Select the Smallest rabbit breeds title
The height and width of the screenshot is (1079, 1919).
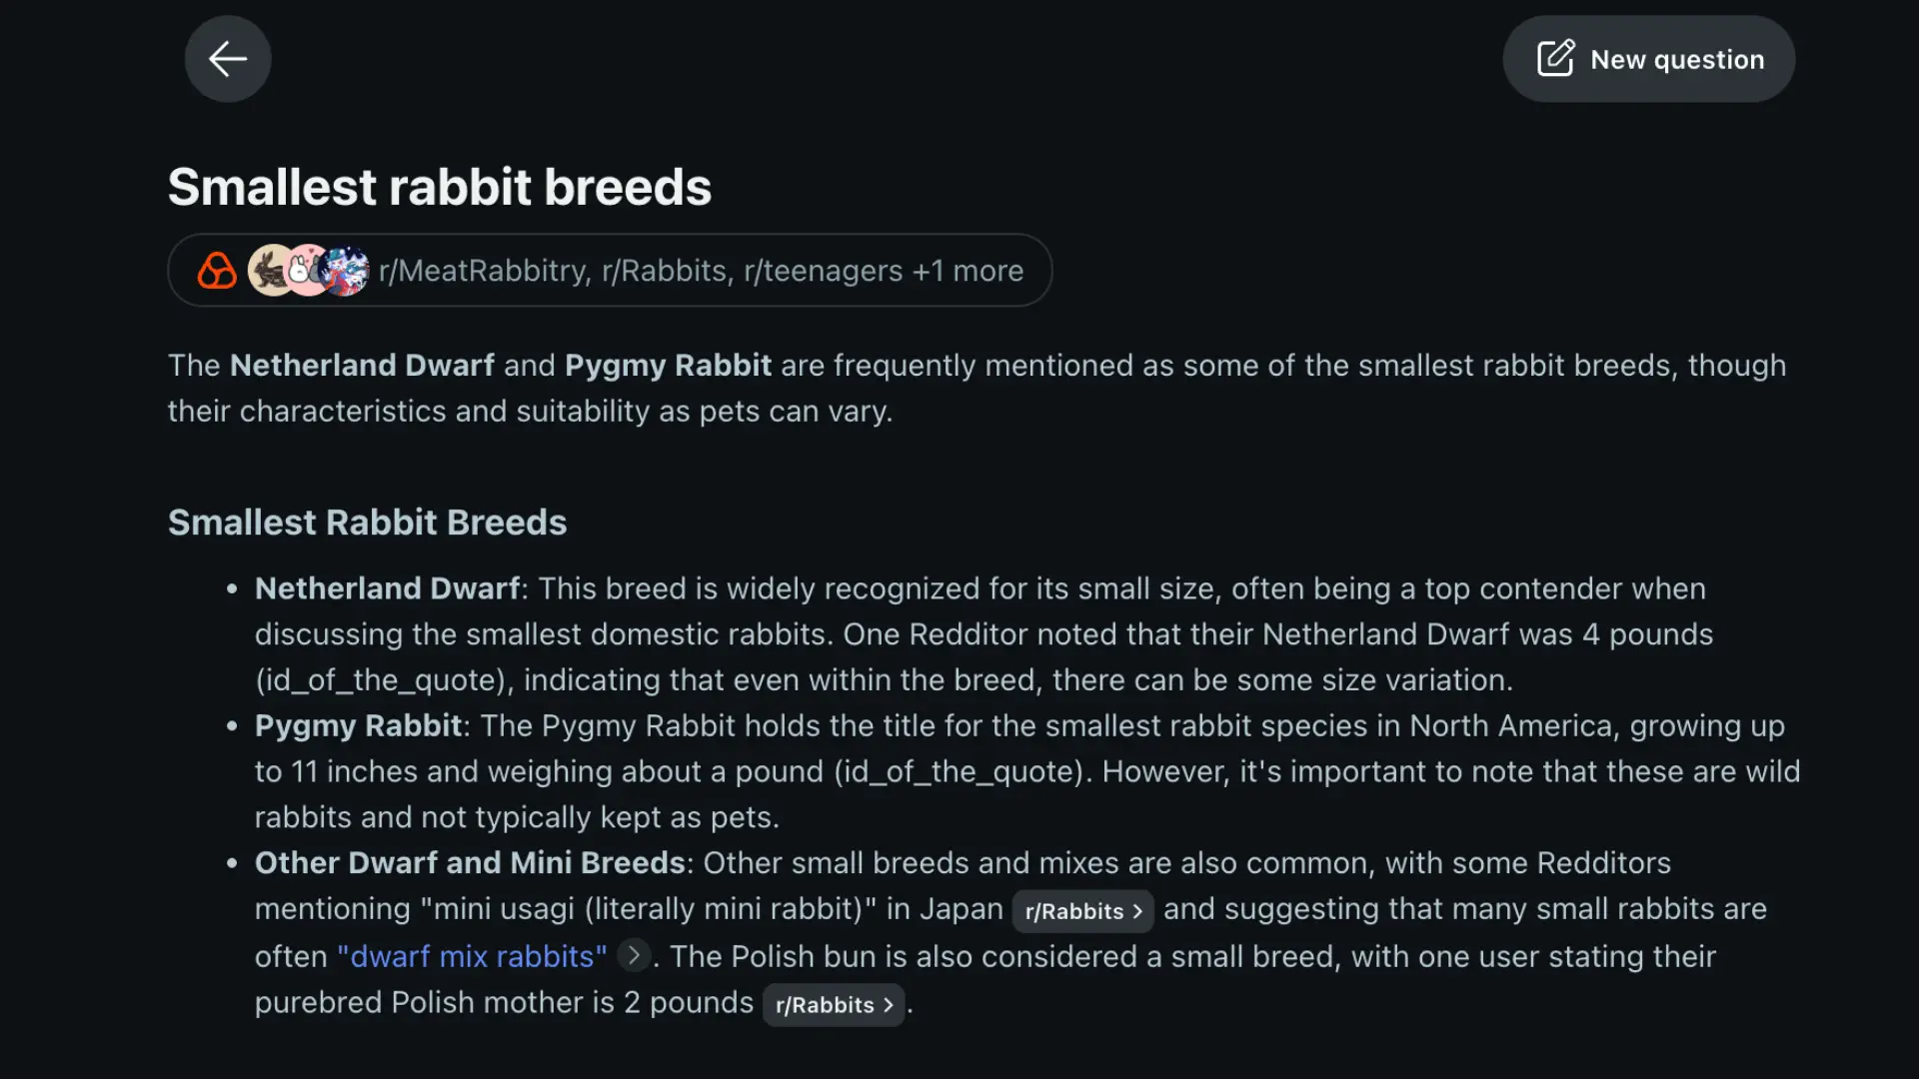coord(440,186)
